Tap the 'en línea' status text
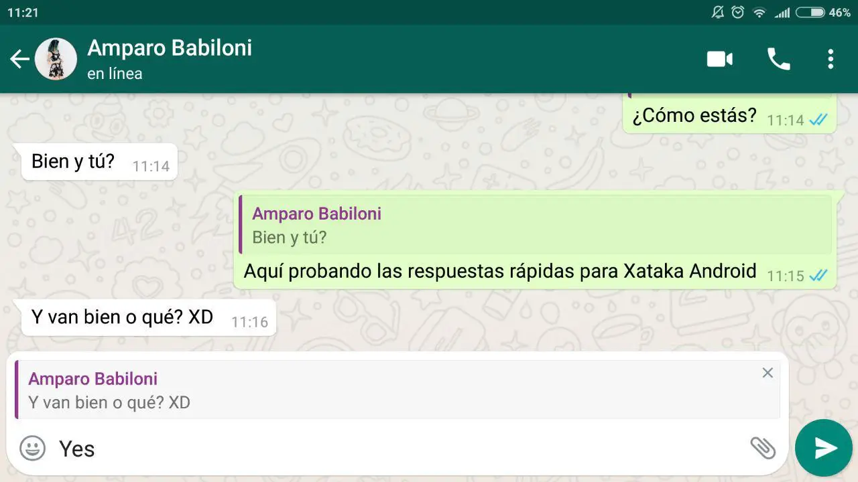 coord(115,74)
